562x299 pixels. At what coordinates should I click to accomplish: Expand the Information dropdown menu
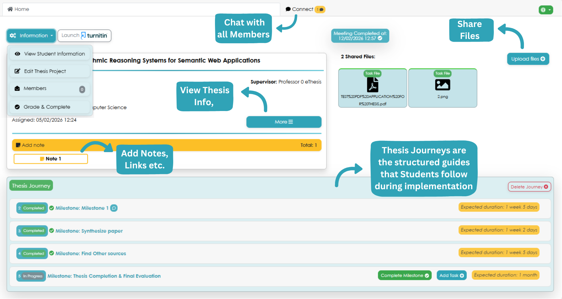[x=31, y=36]
